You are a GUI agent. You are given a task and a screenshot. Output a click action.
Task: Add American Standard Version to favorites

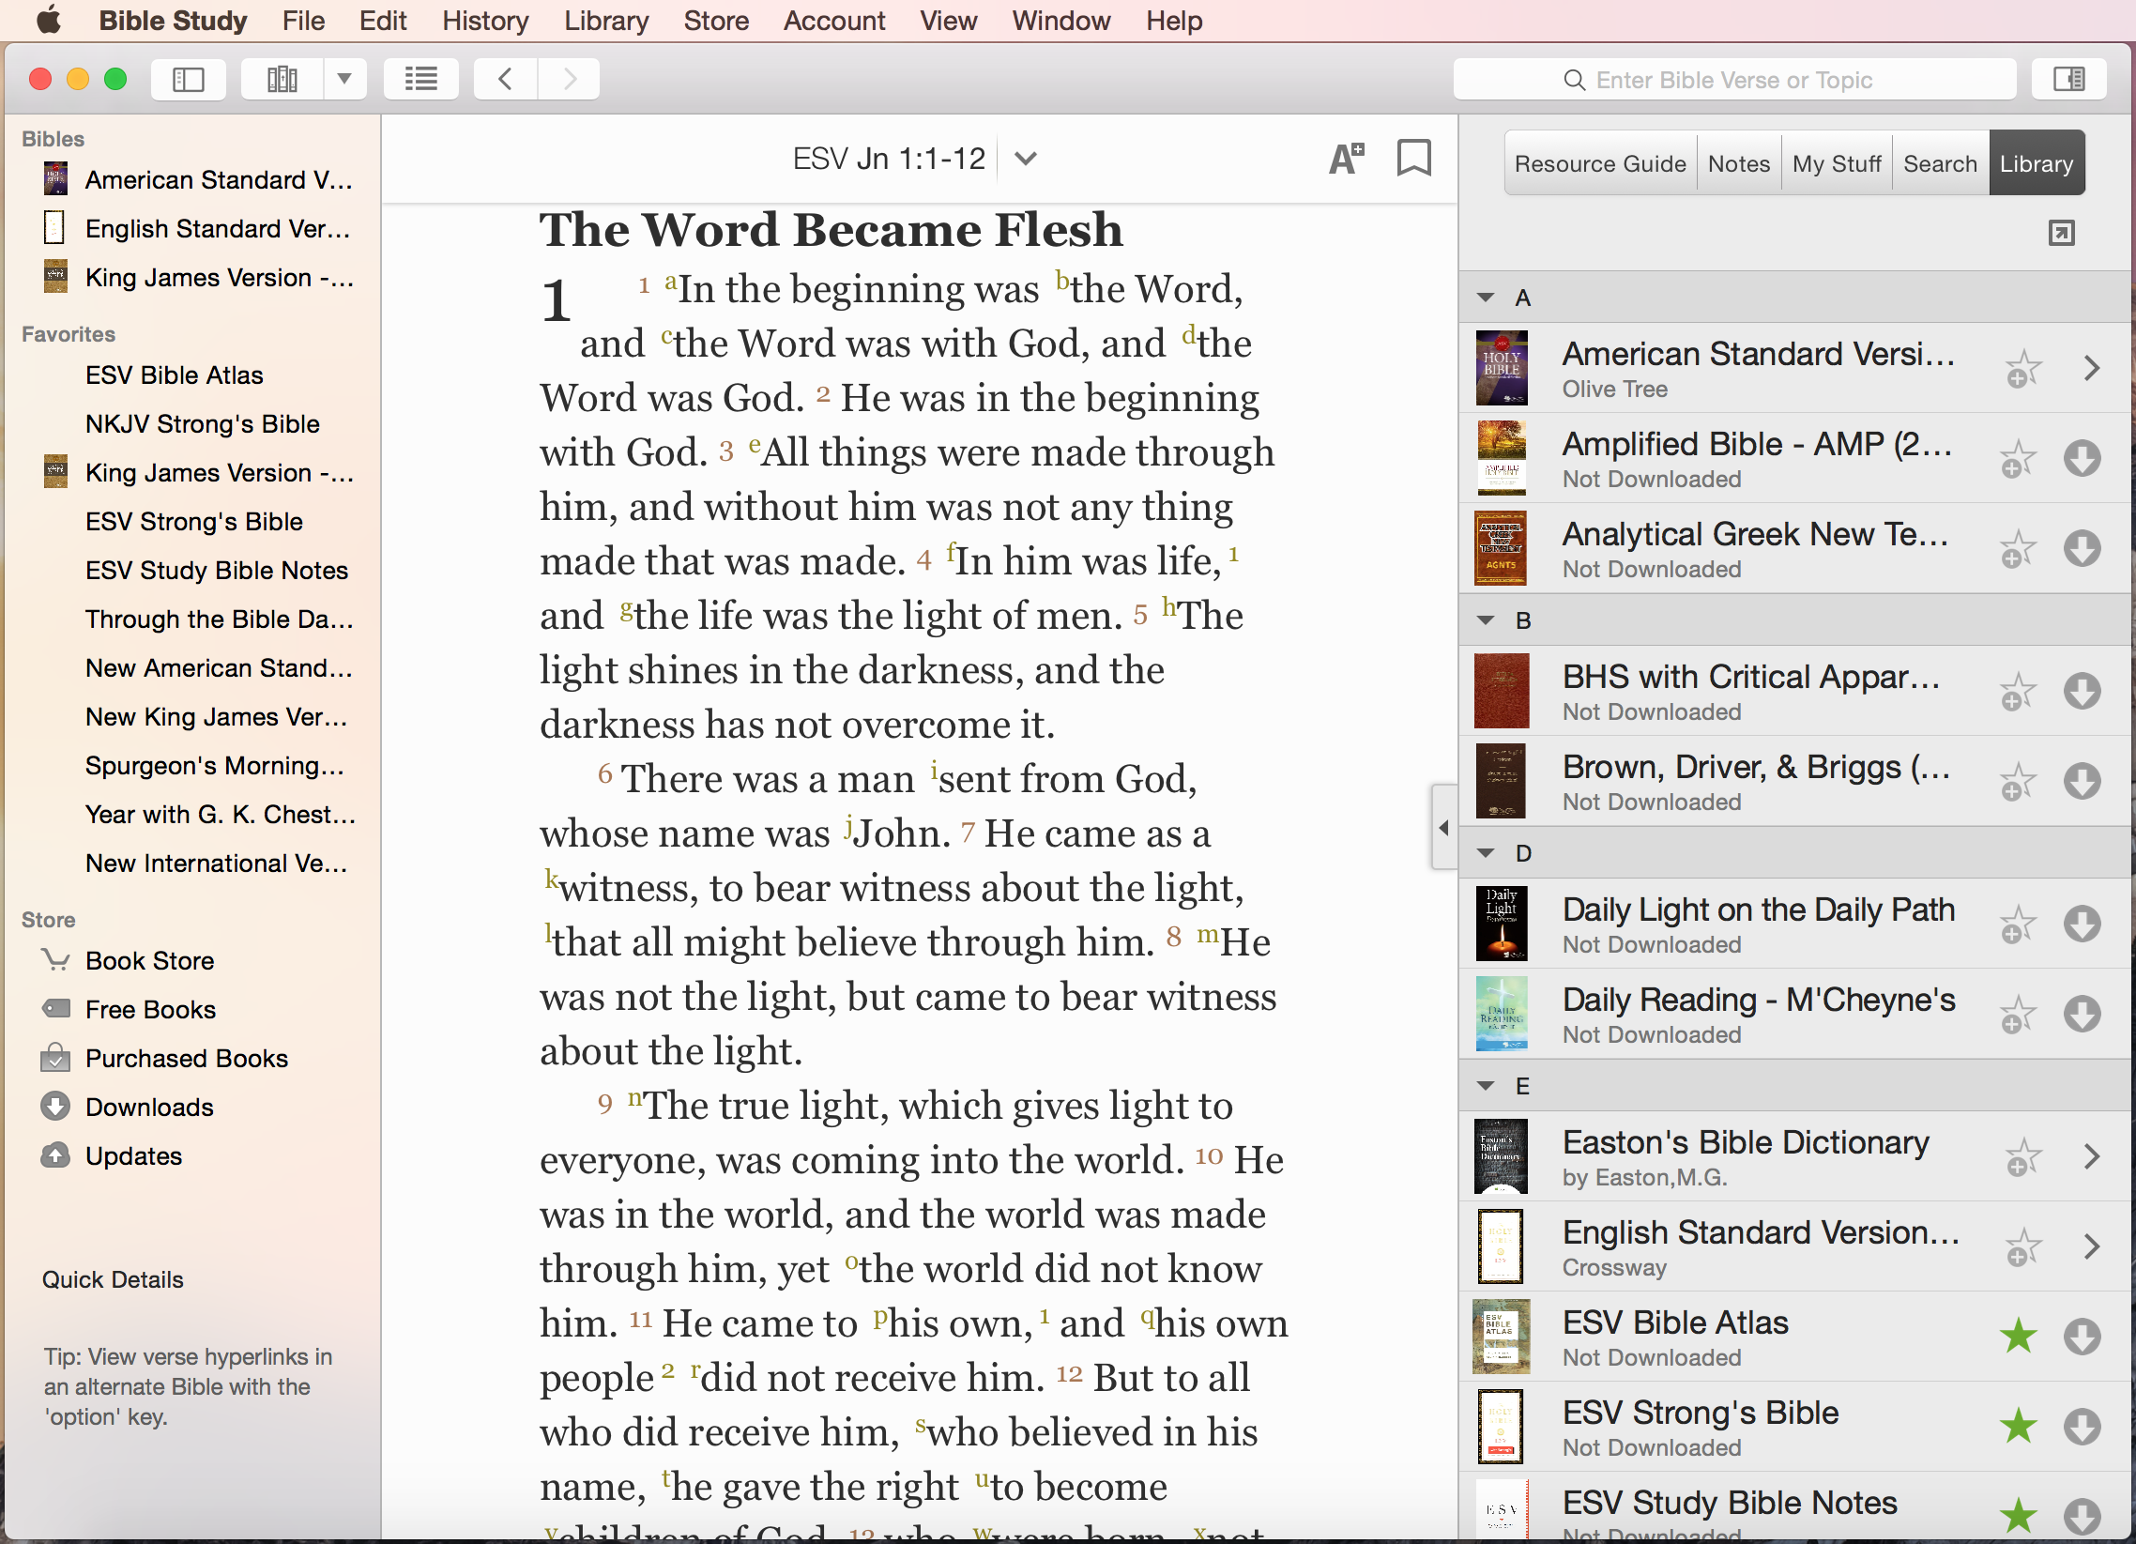tap(2022, 368)
